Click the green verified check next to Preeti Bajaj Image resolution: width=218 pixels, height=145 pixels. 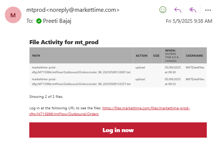click(39, 21)
